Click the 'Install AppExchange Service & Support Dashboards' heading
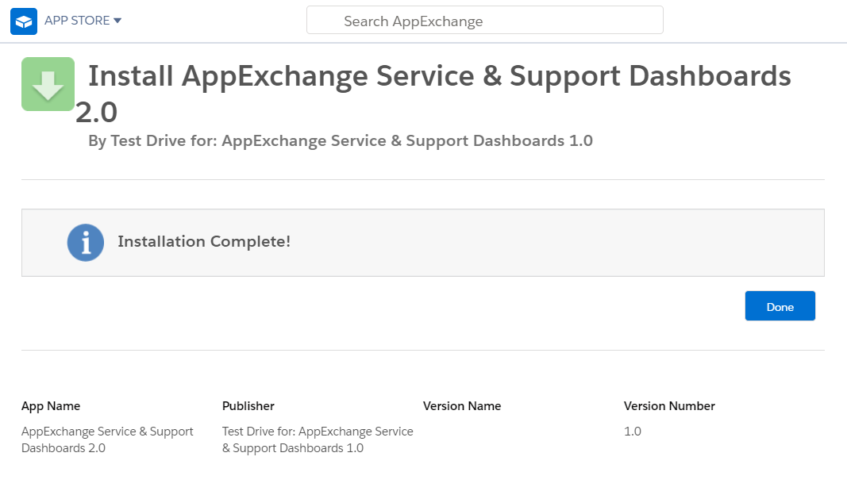This screenshot has height=495, width=847. pyautogui.click(x=433, y=93)
